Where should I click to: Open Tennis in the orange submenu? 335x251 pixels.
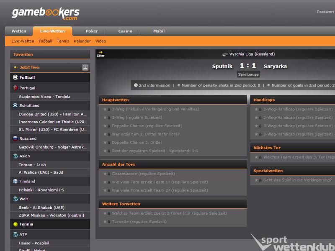63,41
